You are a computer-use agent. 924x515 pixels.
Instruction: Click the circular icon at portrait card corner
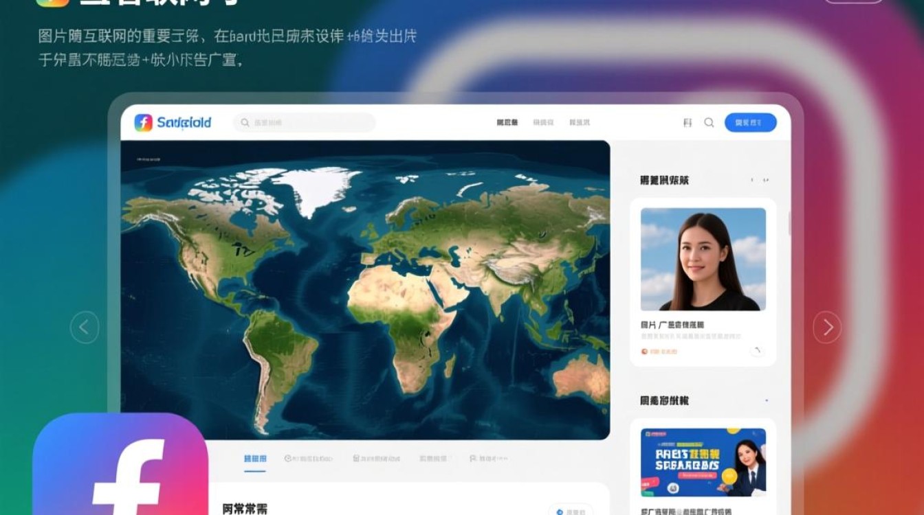point(757,352)
